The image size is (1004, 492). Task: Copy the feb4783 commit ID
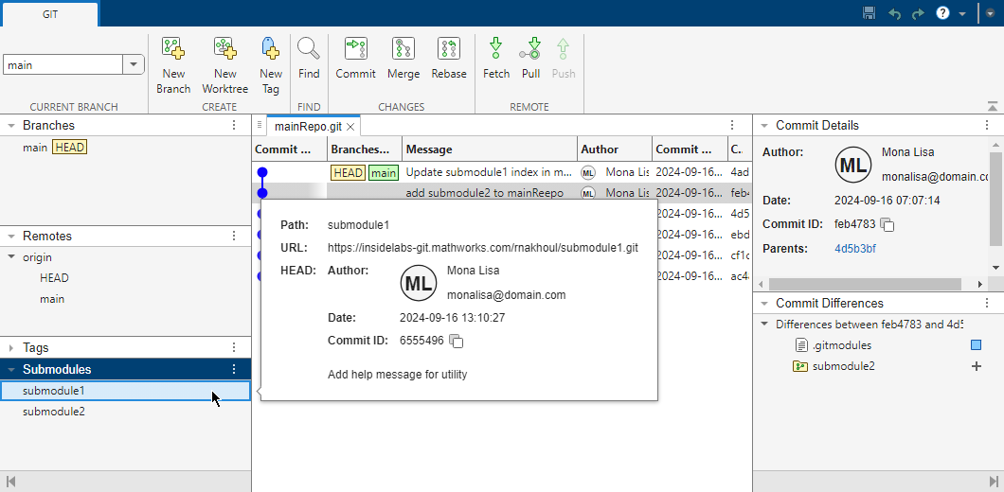(x=887, y=225)
